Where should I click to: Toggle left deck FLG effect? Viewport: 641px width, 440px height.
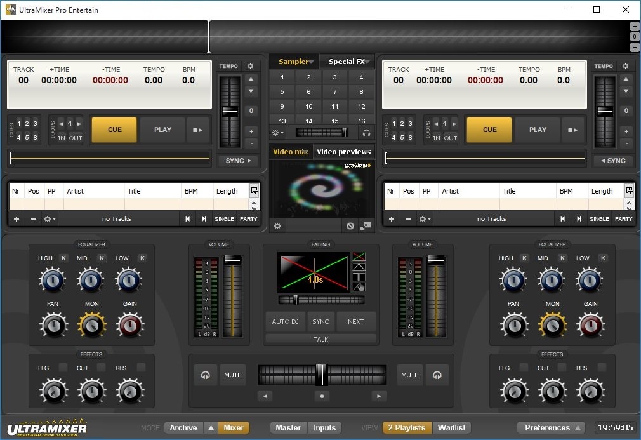[63, 367]
